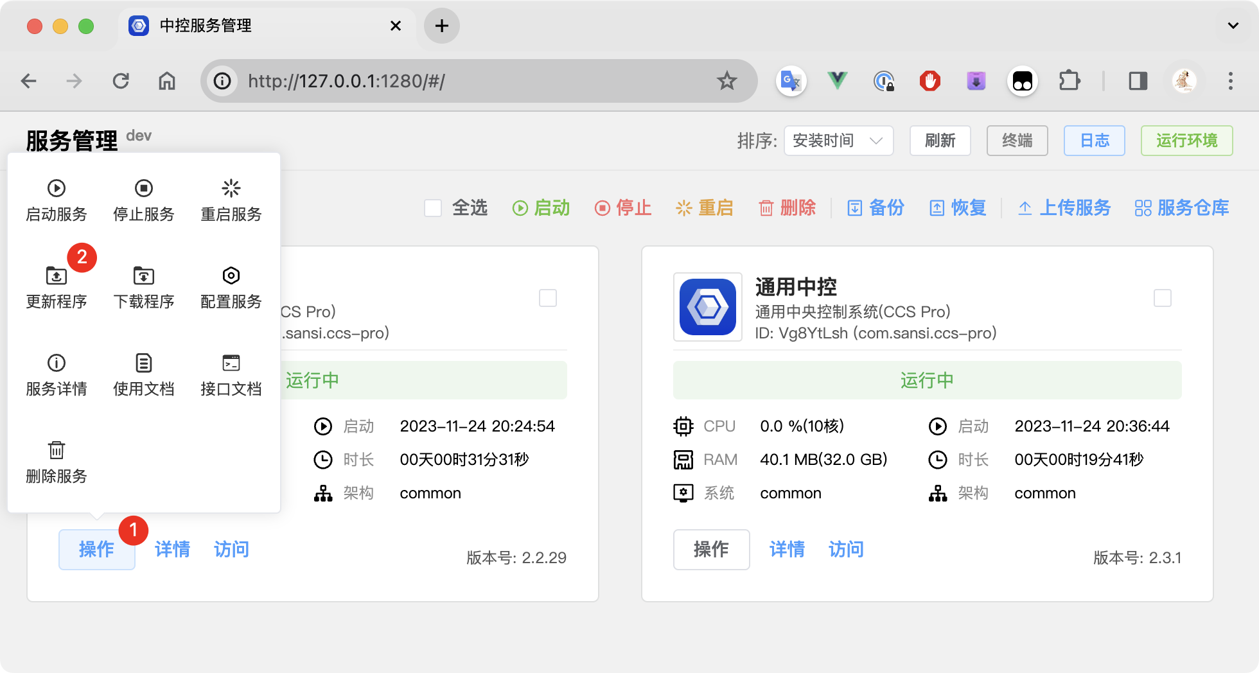Click the green 启动 batch action
Screen dimensions: 1259x673
tap(541, 208)
